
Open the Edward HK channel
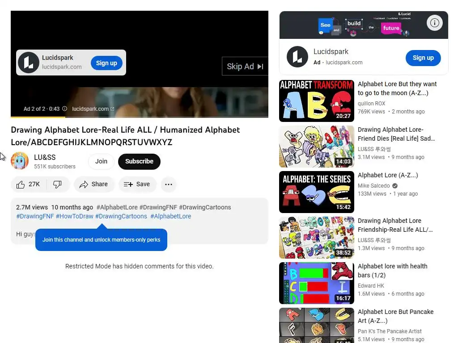click(x=371, y=286)
